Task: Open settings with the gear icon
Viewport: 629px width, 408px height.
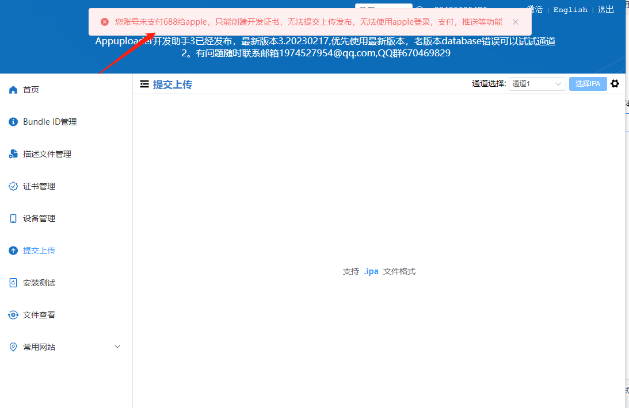Action: click(615, 84)
